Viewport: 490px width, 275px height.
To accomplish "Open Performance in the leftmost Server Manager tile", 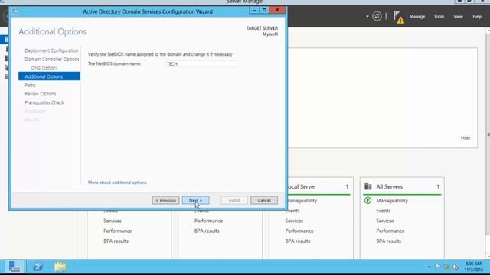I will [117, 231].
